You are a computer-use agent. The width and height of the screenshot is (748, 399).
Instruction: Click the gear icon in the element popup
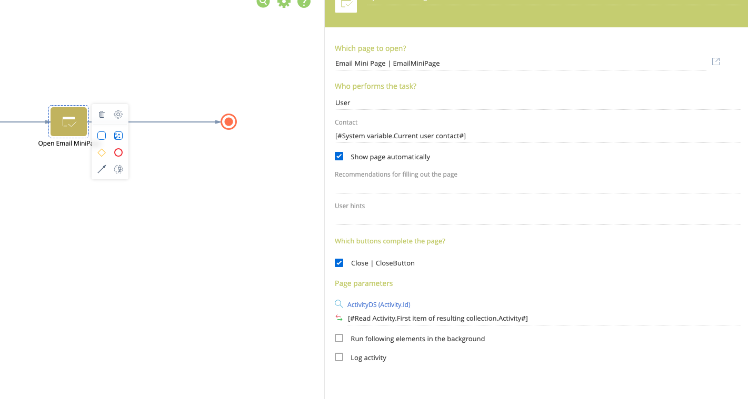pos(118,114)
